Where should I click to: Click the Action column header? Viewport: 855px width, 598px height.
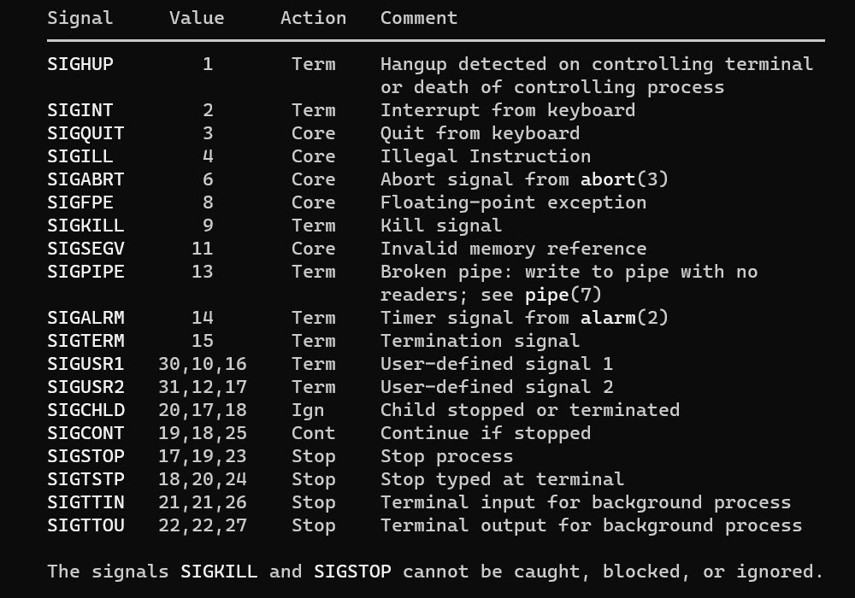tap(314, 18)
